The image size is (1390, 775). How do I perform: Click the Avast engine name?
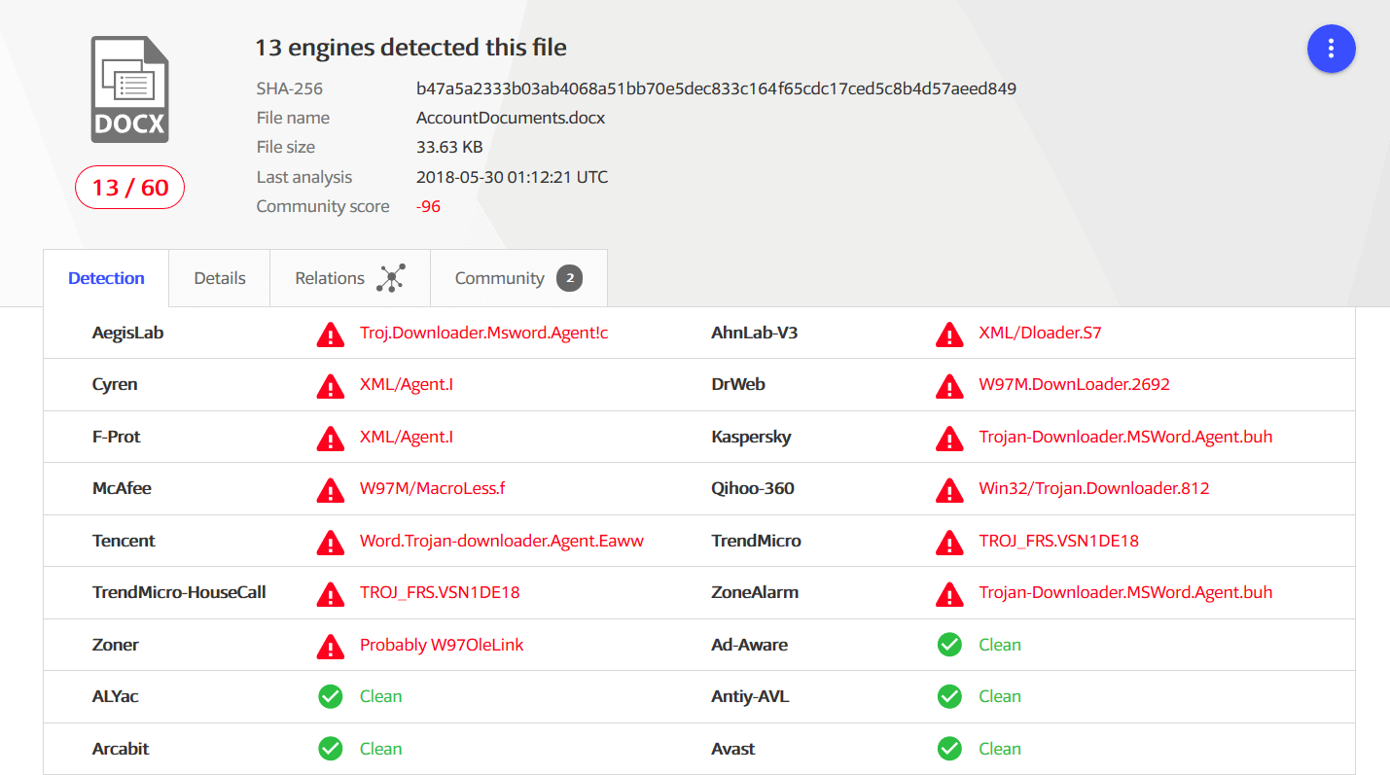733,749
